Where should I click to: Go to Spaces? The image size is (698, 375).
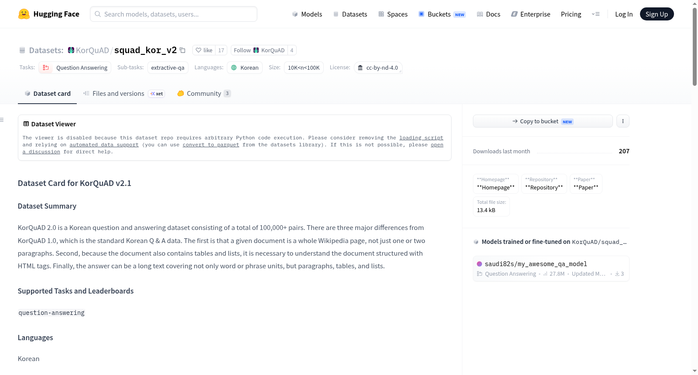pos(393,14)
